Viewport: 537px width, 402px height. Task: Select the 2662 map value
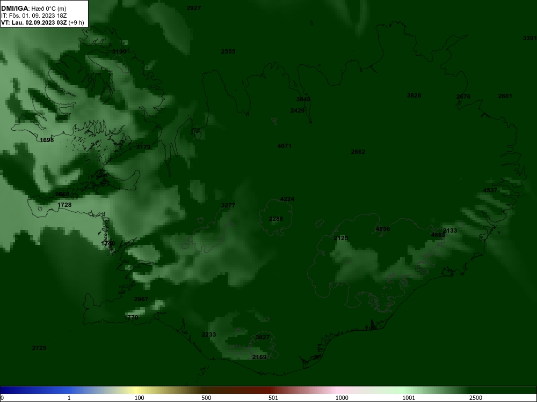(x=358, y=152)
